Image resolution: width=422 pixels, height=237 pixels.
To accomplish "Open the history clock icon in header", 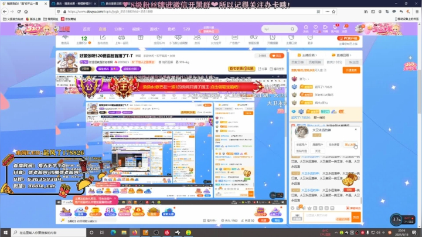I will tap(306, 29).
